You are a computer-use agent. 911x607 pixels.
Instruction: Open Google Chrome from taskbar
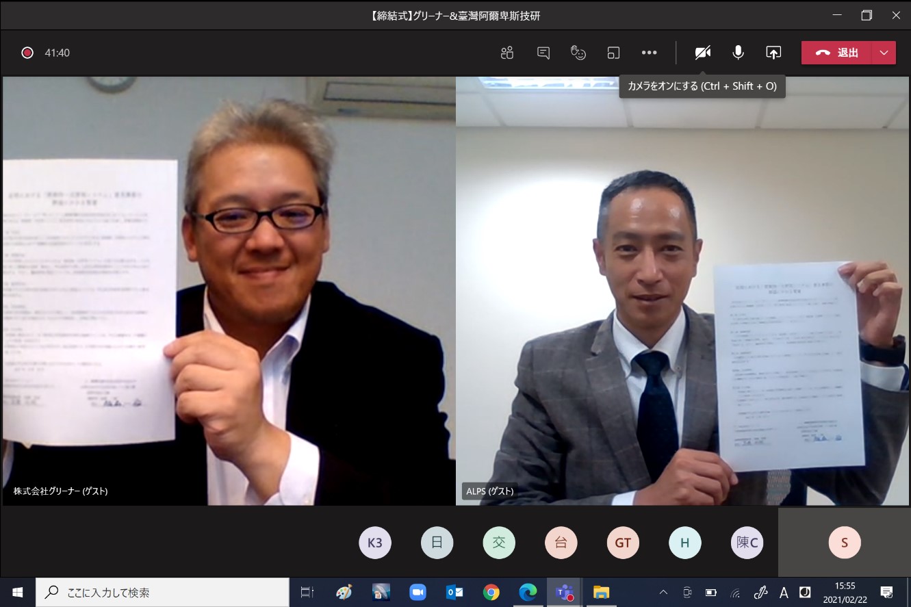pyautogui.click(x=491, y=592)
